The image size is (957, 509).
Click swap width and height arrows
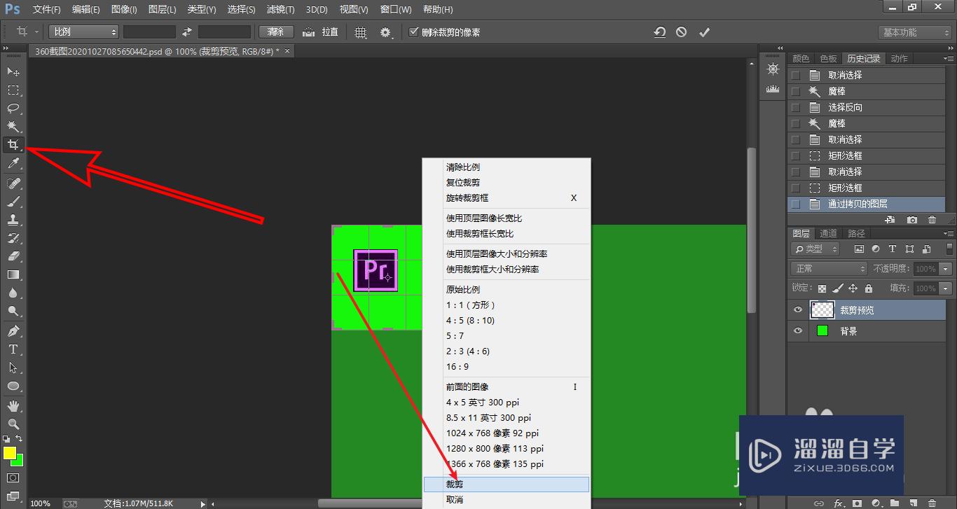point(187,32)
